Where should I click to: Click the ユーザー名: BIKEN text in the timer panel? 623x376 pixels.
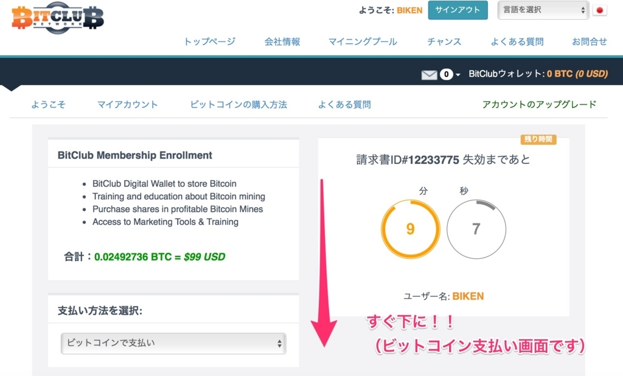tap(444, 296)
